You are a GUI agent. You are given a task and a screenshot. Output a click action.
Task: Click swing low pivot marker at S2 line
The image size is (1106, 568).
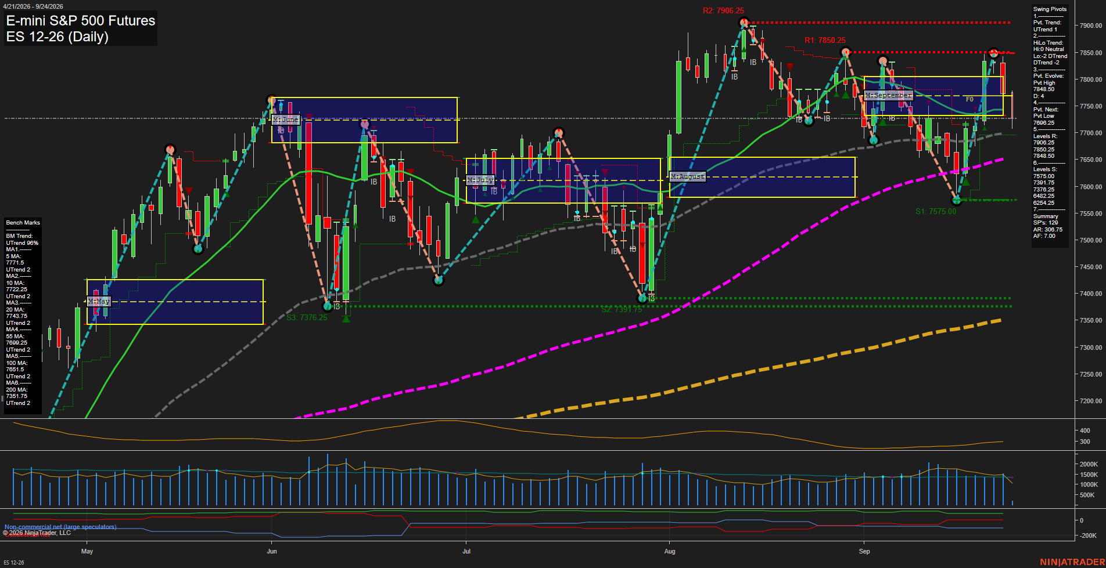(642, 298)
